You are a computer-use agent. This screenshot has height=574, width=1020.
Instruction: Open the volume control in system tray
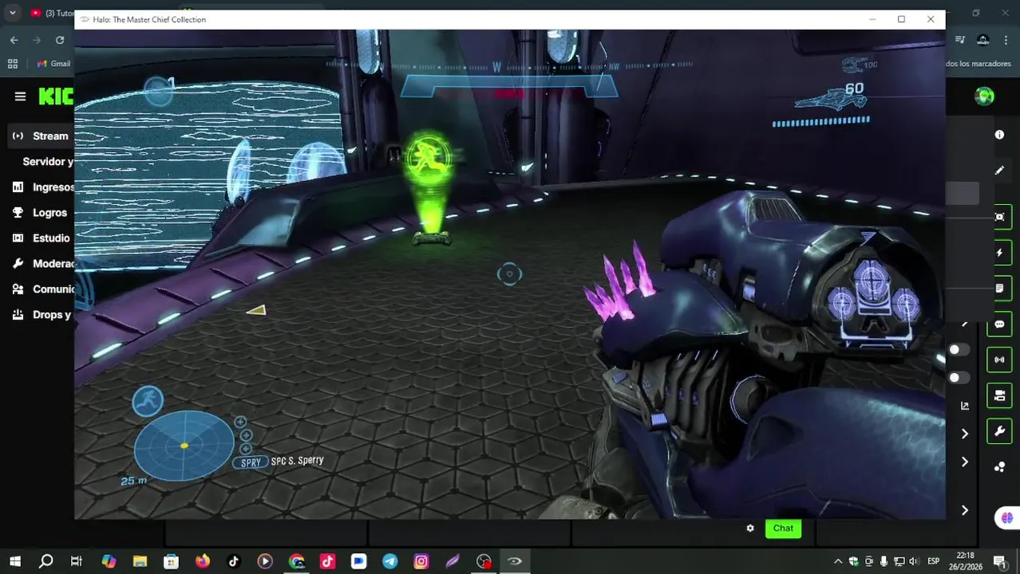[x=914, y=561]
